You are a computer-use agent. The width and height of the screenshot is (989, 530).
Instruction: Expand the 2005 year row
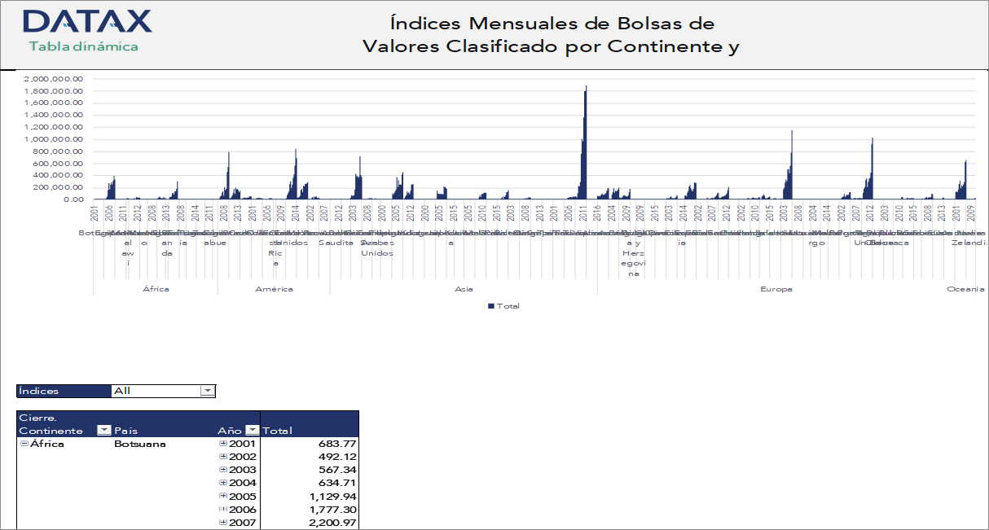(x=222, y=496)
